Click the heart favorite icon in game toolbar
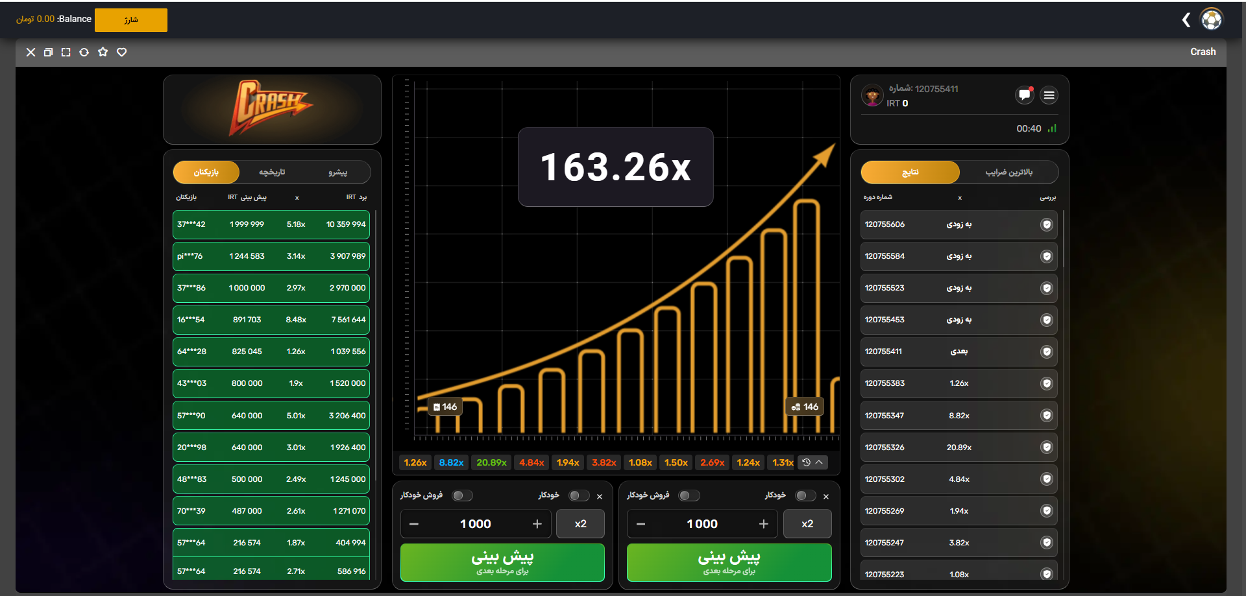This screenshot has width=1246, height=596. pos(121,52)
